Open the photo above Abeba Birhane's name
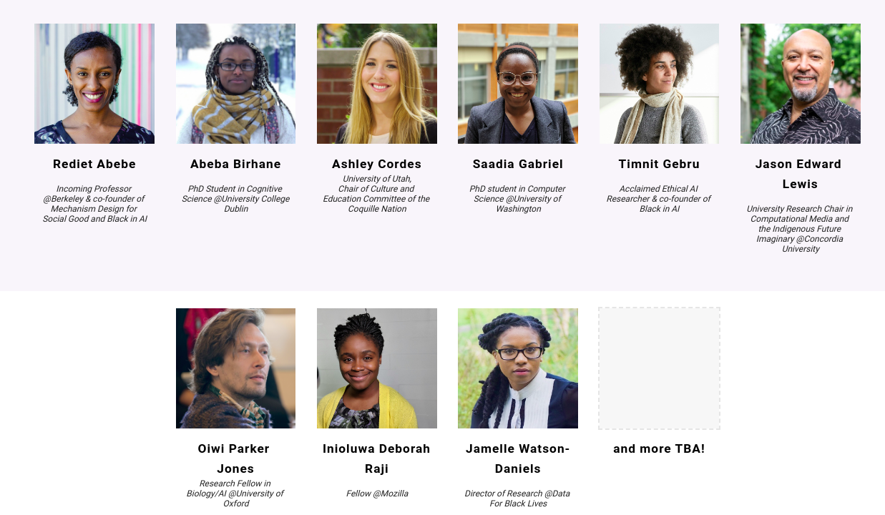885x515 pixels. point(235,84)
